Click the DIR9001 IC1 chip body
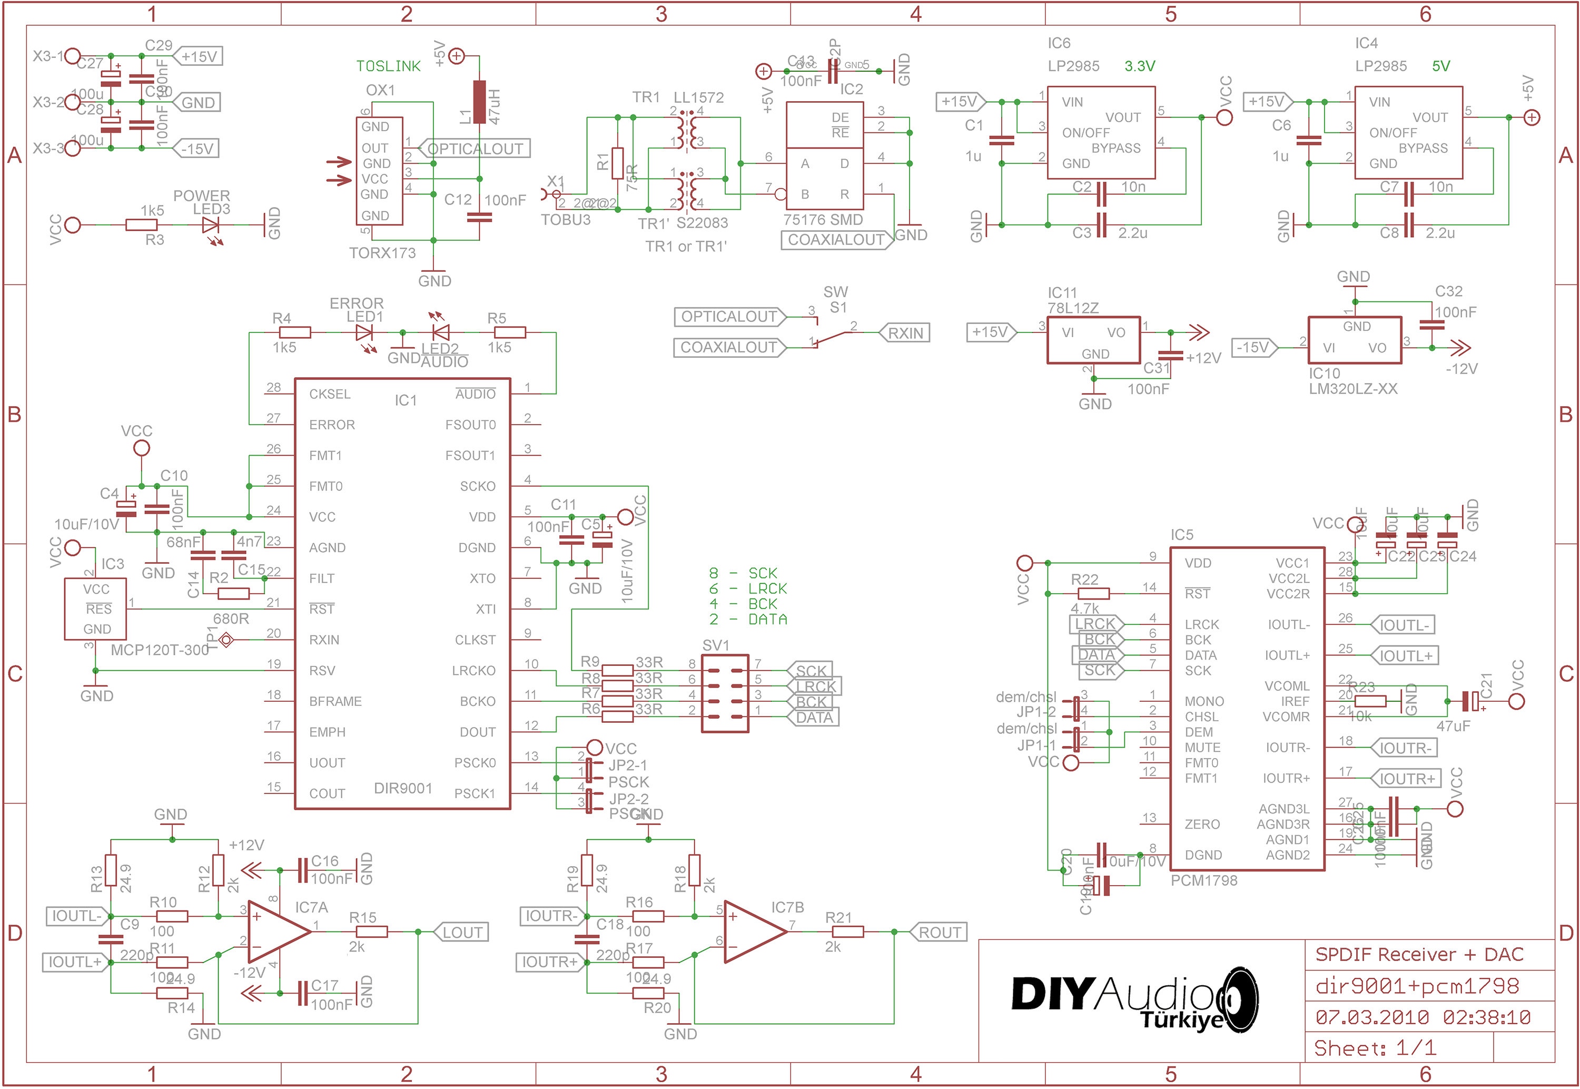 coord(402,594)
